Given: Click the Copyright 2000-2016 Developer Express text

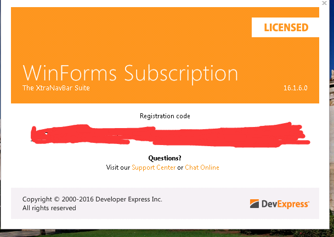Looking at the screenshot, I should 92,199.
